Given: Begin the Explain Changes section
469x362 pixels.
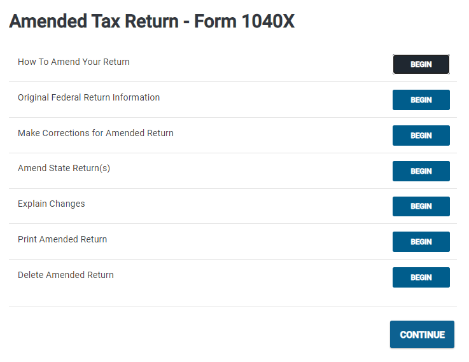Looking at the screenshot, I should pyautogui.click(x=421, y=206).
